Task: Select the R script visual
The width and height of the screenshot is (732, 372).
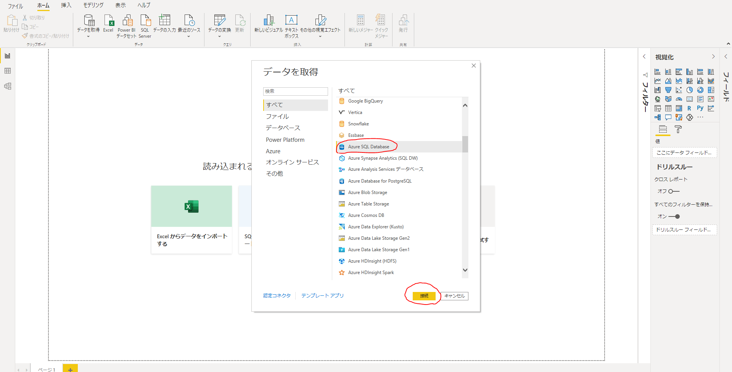Action: [x=690, y=108]
